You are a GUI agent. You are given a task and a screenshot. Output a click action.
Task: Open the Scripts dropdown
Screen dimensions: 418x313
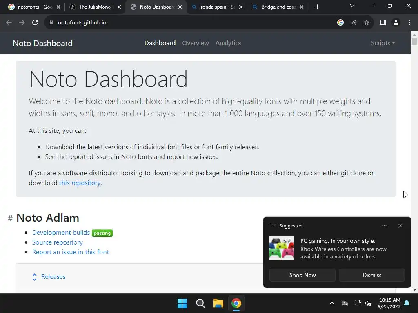coord(383,43)
